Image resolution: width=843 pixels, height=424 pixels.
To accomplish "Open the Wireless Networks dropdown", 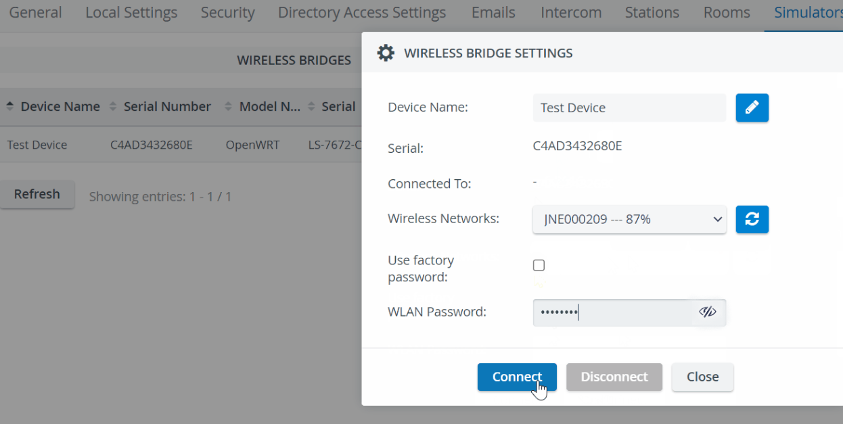I will tap(629, 219).
